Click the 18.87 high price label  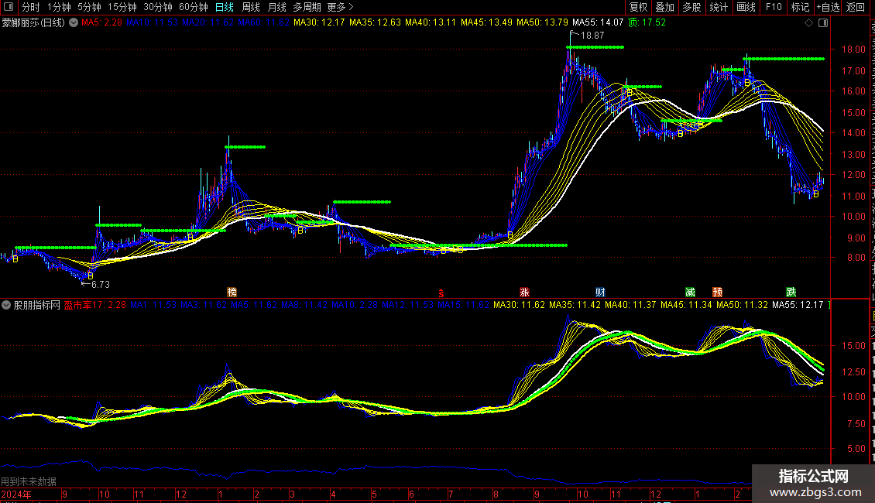[592, 35]
